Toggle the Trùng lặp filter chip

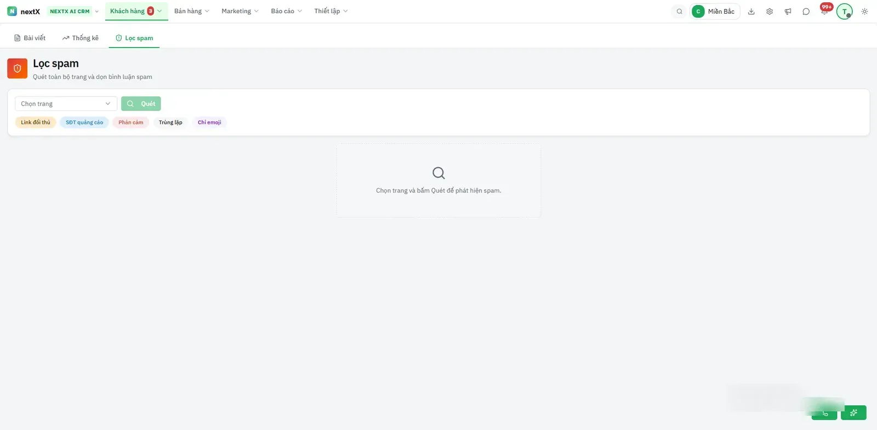point(170,122)
